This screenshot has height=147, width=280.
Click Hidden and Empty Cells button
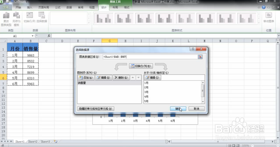click(x=95, y=109)
